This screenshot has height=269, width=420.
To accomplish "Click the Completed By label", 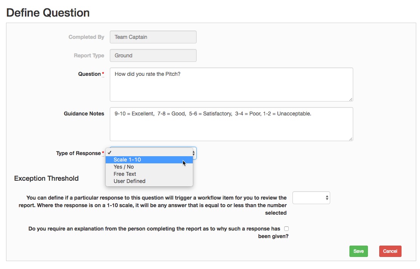I will pos(86,37).
